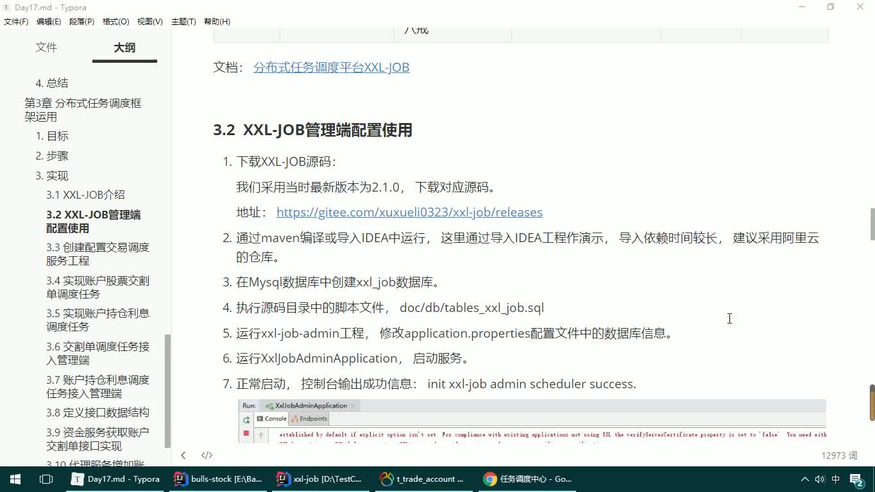
Task: Click text doc/db/tables_xxl_job.sql in step 4
Action: coord(471,307)
